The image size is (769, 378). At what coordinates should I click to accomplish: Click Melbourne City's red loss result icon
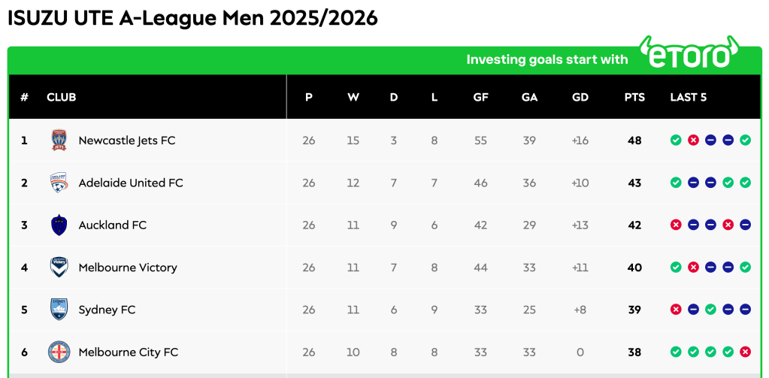coord(745,352)
